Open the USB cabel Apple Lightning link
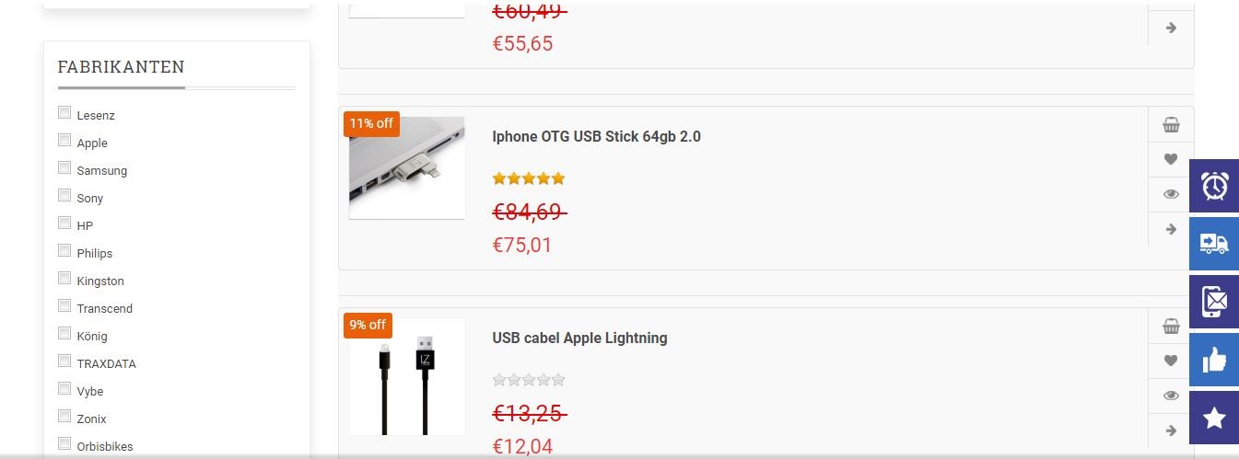 [x=579, y=339]
